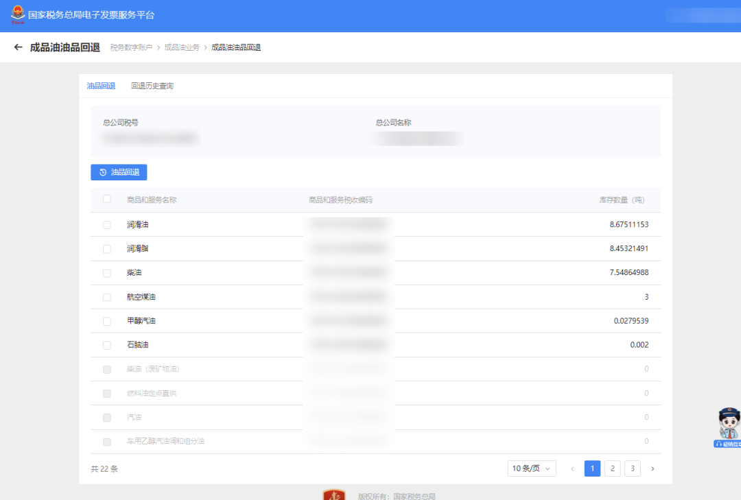Switch to 回退历史查询 tab
The height and width of the screenshot is (500, 741).
coord(152,86)
